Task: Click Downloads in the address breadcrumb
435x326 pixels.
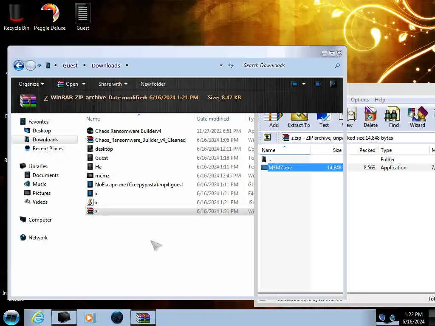Action: [106, 65]
